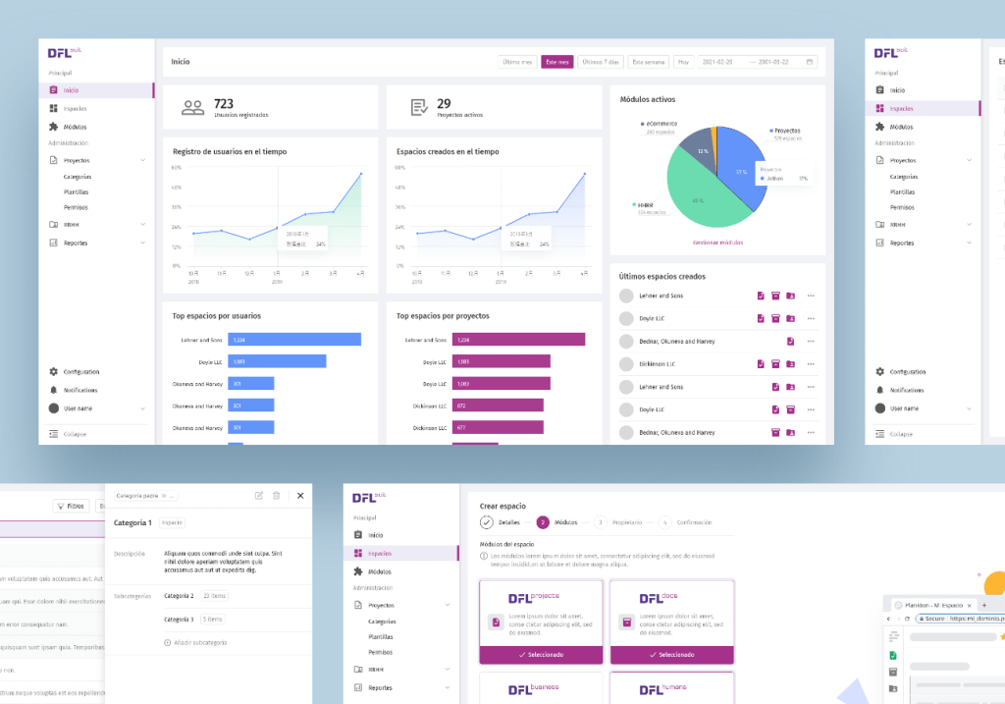
Task: Select the Últimos 7 días filter tab
Action: tap(600, 62)
